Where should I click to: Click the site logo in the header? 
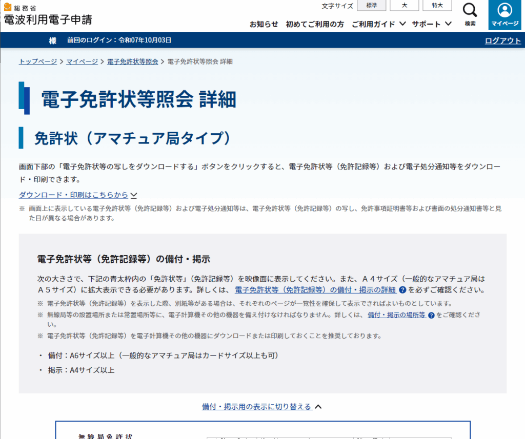point(48,15)
